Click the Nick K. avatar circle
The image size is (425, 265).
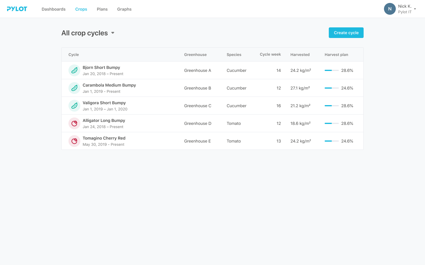click(x=390, y=9)
